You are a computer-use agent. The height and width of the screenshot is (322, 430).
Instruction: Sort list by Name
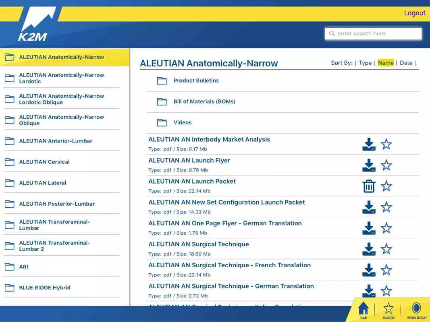386,63
